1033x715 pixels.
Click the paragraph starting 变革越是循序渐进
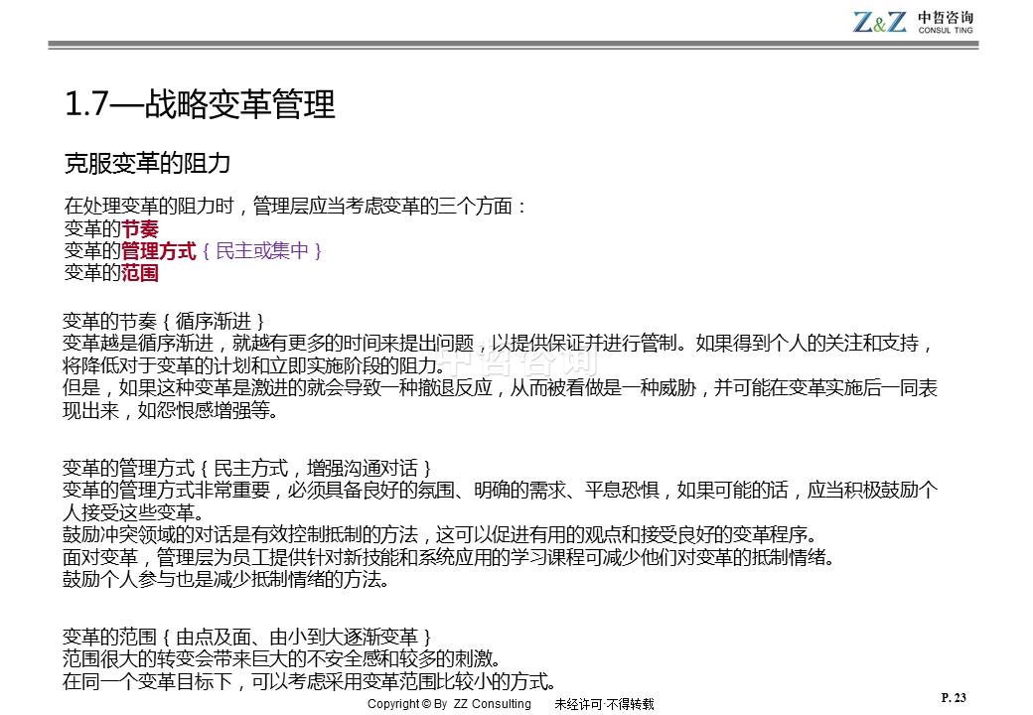497,344
